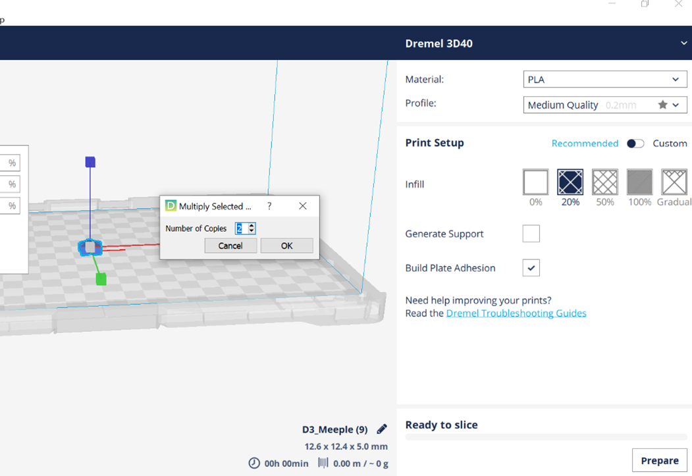Click the green Y-axis handle square
Screen dimensions: 692x476
click(x=101, y=279)
